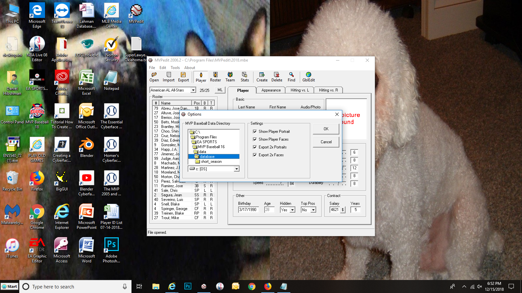This screenshot has width=522, height=293.
Task: Click the Birthday date field
Action: click(x=249, y=210)
